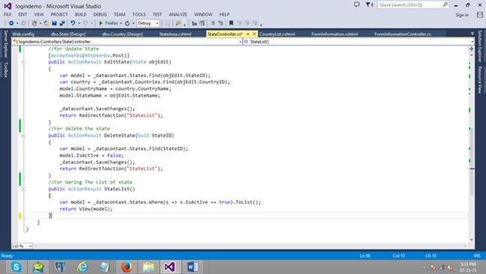Click the Save All toolbar icon
486x274 pixels.
pos(62,23)
